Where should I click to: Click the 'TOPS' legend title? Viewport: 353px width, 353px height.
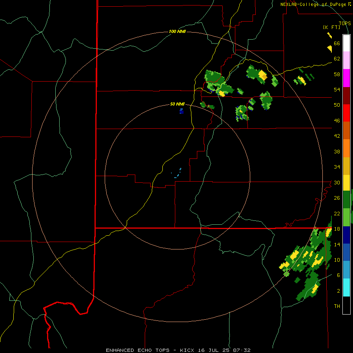coord(345,23)
